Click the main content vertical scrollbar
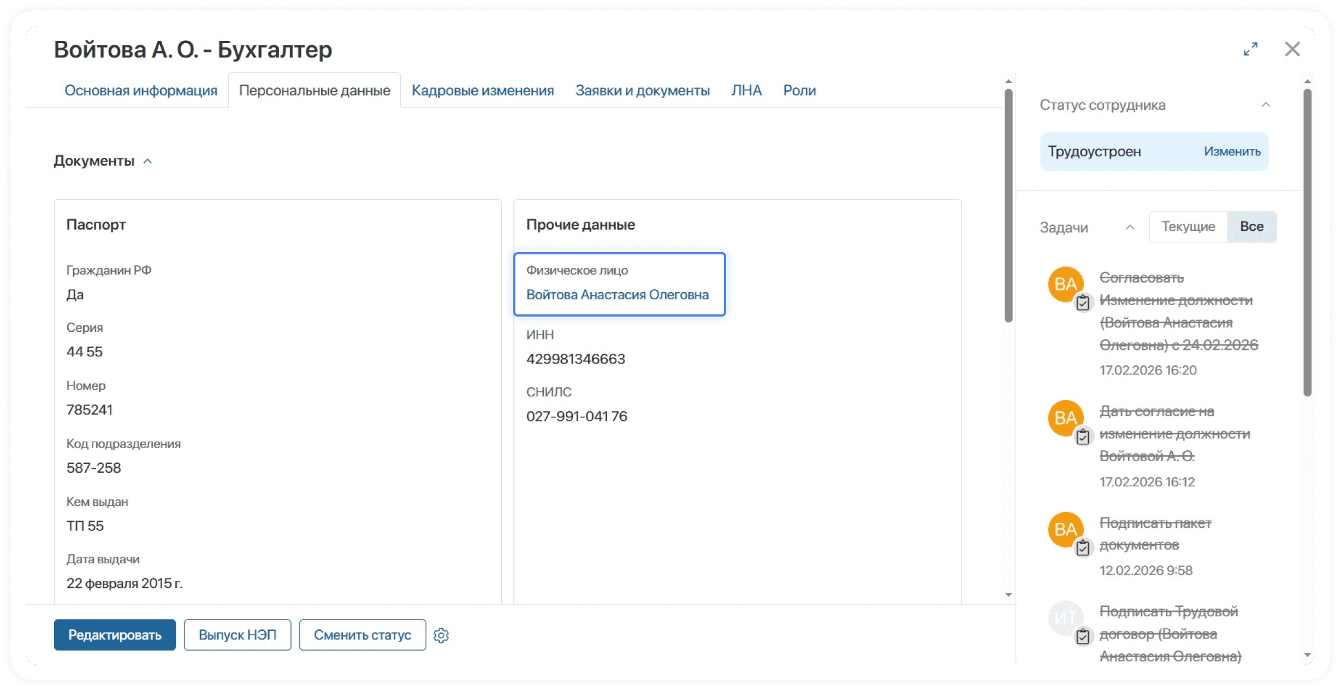 click(1008, 205)
